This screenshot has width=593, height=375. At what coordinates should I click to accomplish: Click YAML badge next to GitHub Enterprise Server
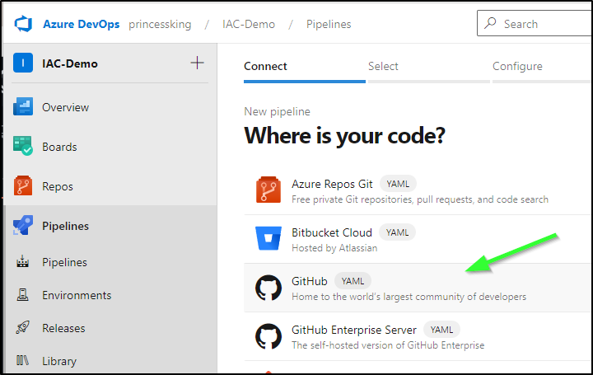click(441, 330)
